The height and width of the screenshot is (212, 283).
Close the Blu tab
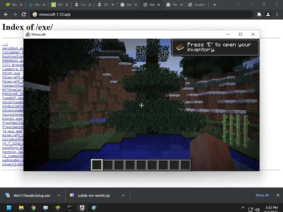(x=21, y=5)
